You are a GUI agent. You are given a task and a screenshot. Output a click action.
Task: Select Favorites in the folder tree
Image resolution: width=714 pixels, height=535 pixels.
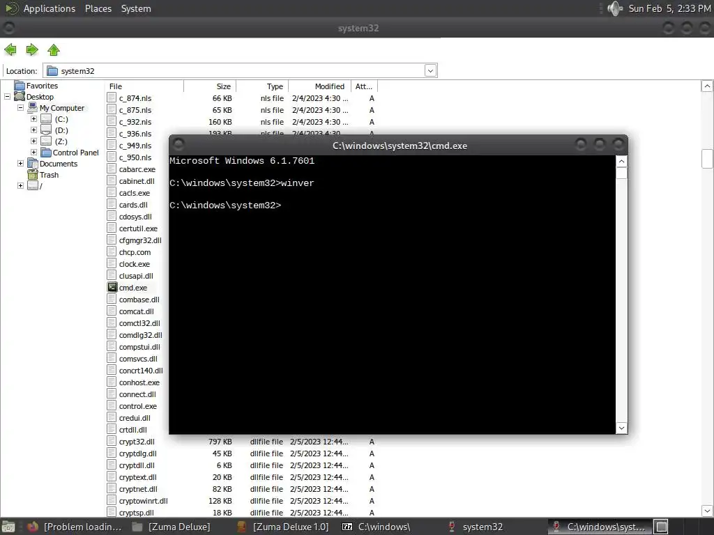click(x=42, y=86)
